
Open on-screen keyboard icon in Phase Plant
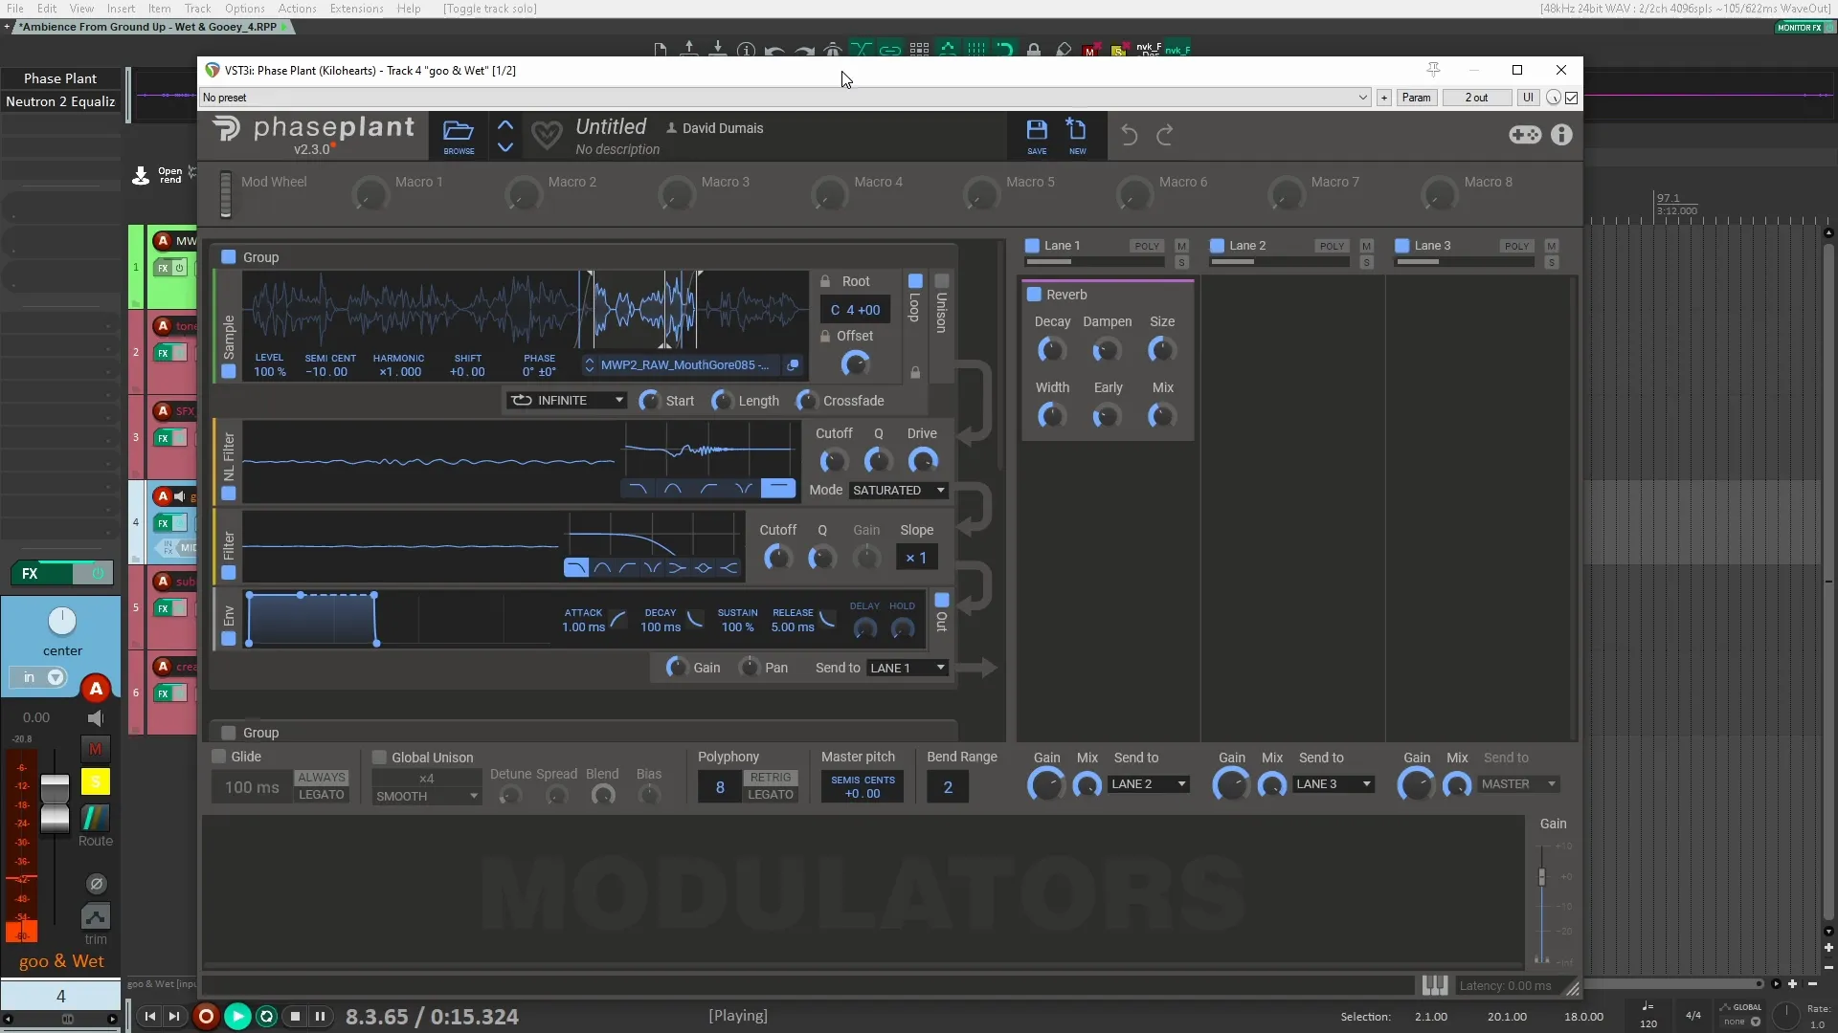pos(1434,985)
